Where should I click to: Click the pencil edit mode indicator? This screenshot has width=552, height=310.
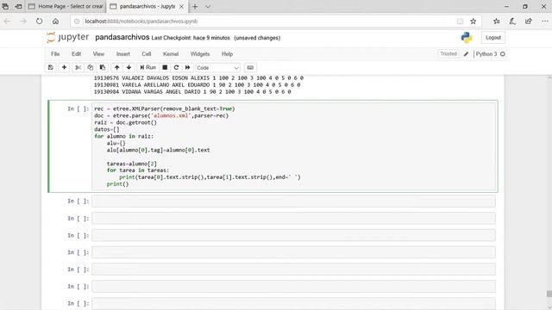coord(466,54)
